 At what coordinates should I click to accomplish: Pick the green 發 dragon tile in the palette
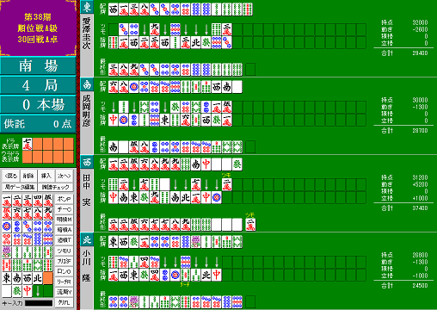(17, 291)
